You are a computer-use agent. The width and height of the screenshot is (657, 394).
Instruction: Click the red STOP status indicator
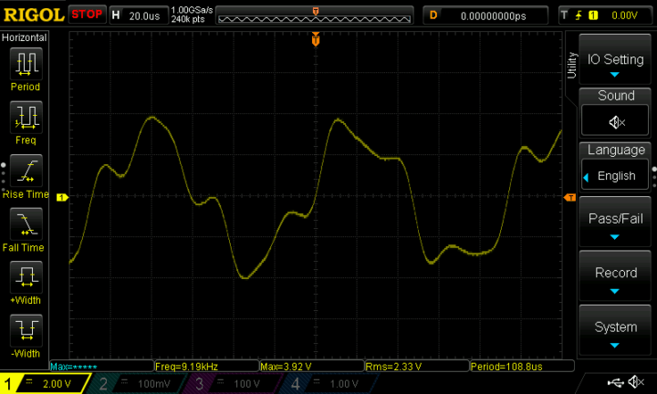[87, 15]
